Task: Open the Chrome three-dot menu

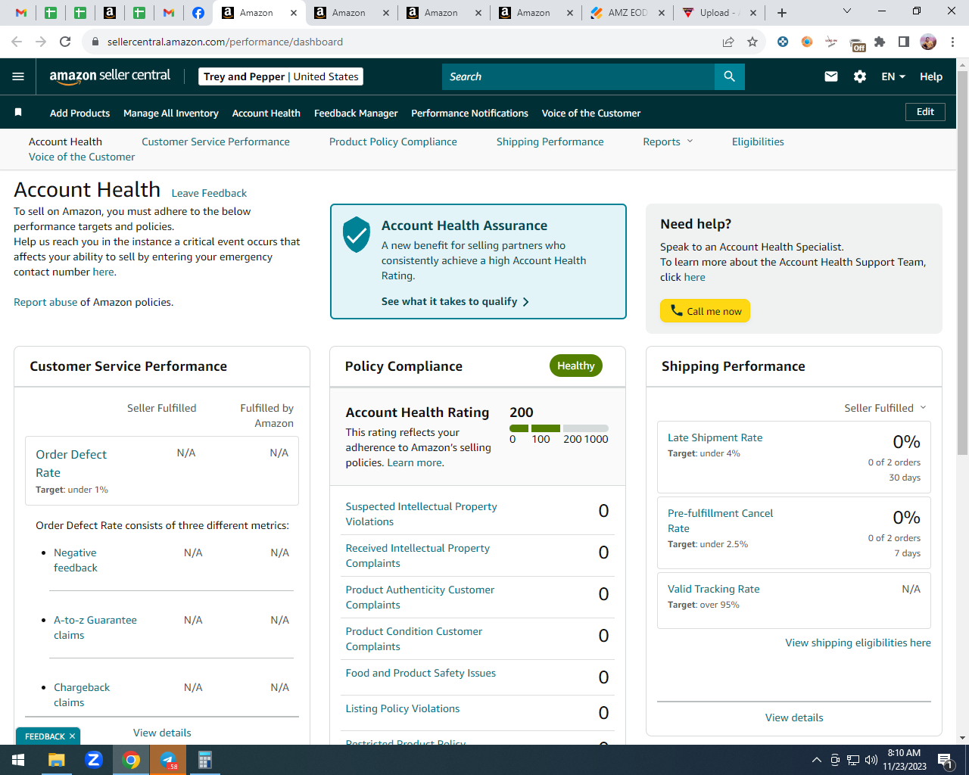Action: tap(953, 42)
